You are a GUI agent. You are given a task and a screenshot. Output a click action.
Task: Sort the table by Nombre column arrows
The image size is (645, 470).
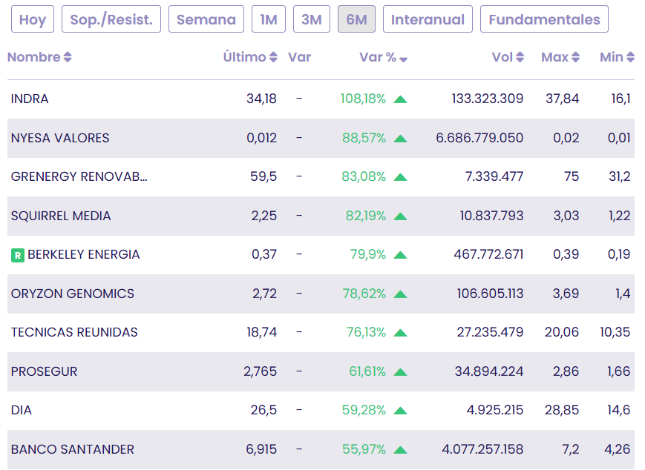68,57
